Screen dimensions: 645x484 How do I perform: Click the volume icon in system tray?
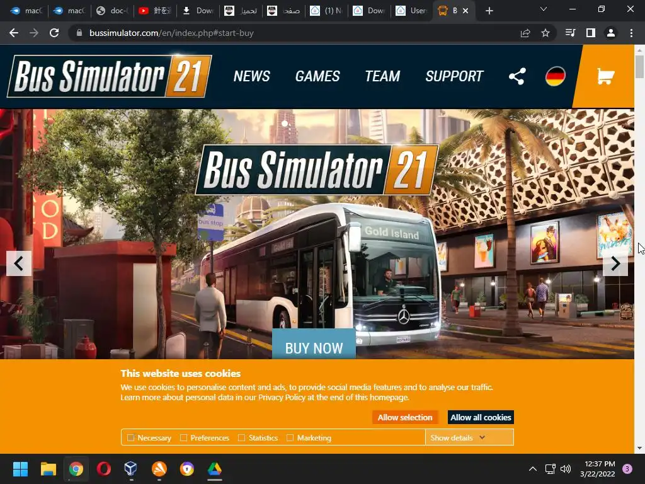coord(566,469)
